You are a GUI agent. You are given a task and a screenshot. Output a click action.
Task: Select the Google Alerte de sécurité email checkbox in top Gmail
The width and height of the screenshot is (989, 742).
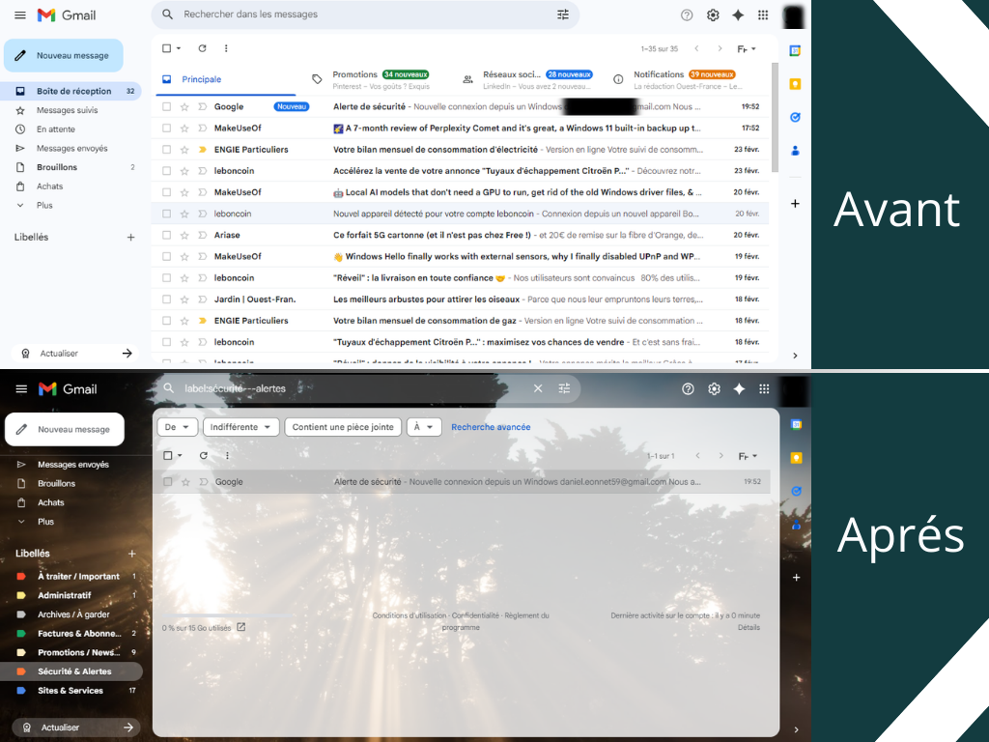click(x=166, y=106)
